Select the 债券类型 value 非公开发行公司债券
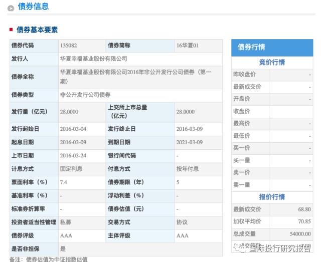321x262 pixels. [x=85, y=95]
